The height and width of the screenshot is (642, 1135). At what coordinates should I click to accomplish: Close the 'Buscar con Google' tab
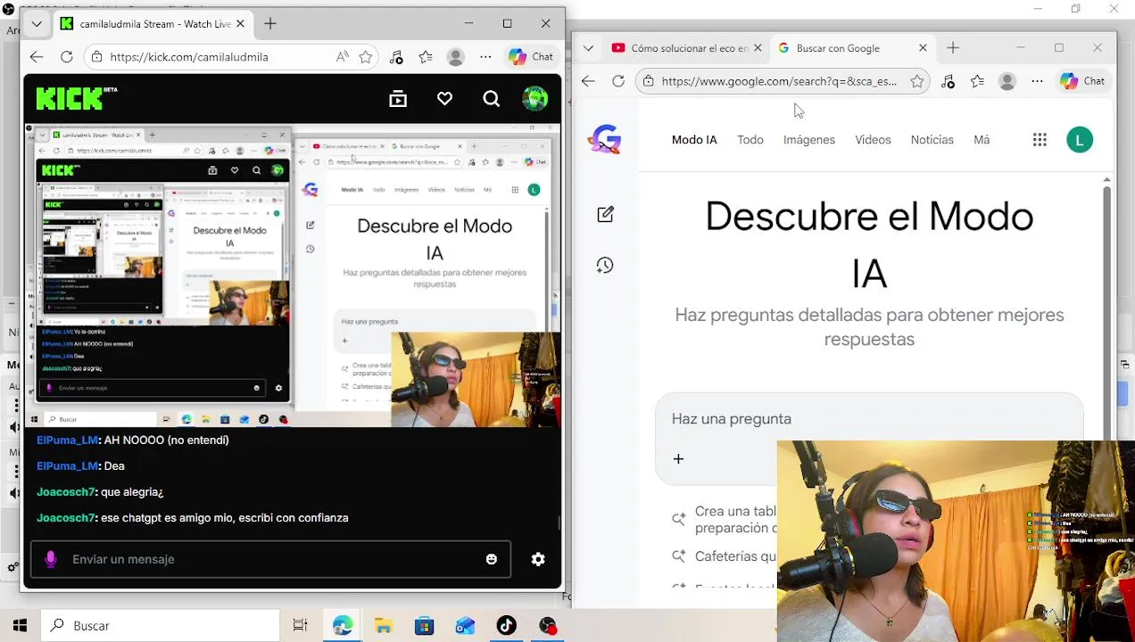pos(923,48)
